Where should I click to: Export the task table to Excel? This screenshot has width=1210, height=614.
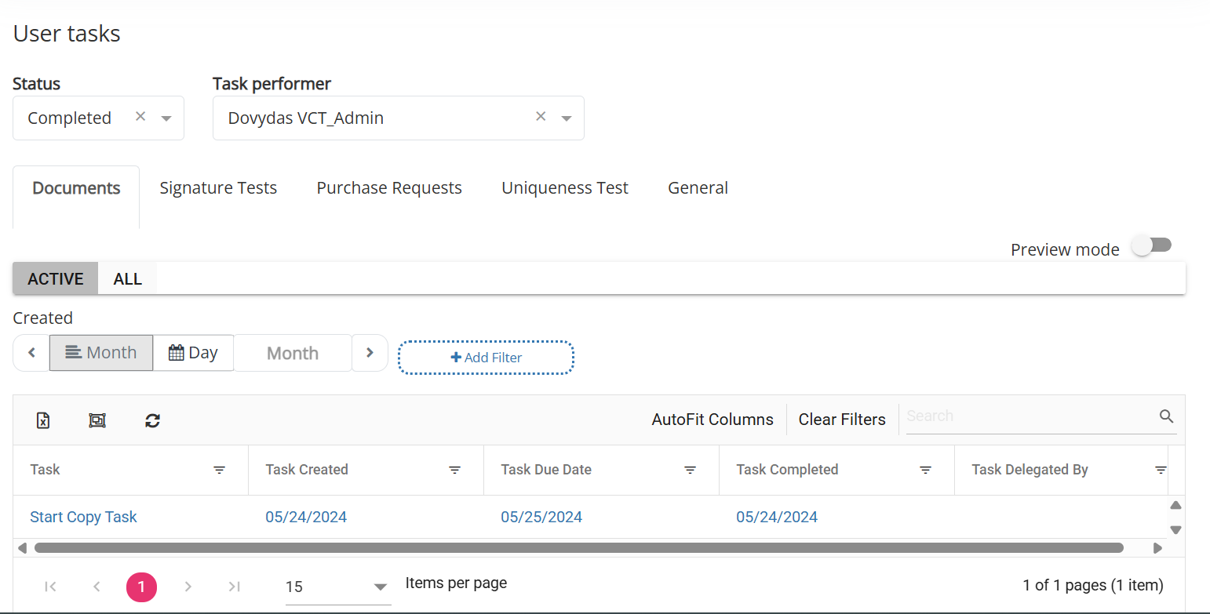[x=43, y=420]
